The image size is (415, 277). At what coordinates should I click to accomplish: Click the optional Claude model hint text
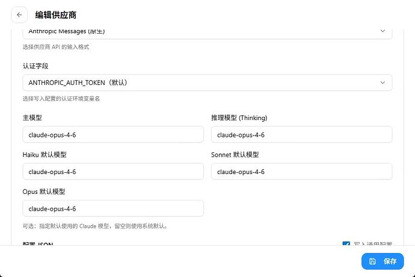(x=96, y=226)
